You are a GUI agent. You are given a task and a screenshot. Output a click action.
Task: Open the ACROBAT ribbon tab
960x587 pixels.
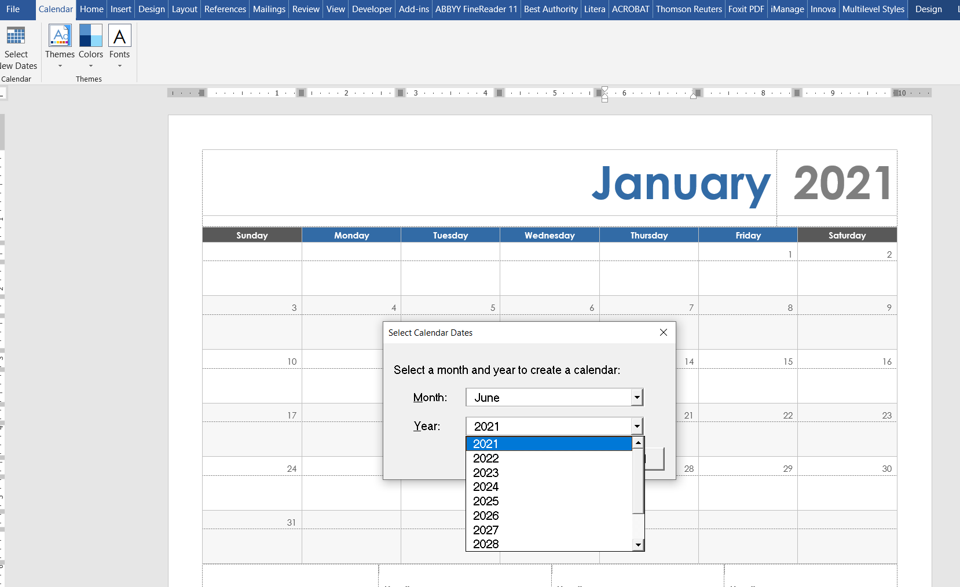point(631,9)
